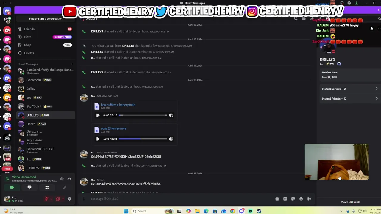Open the emoji picker
The image size is (381, 214).
[x=301, y=199]
